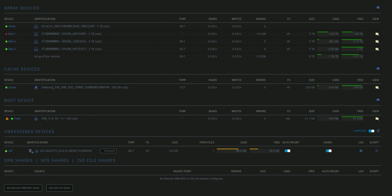Switch to the ISO File Shares tab

(x=96, y=160)
